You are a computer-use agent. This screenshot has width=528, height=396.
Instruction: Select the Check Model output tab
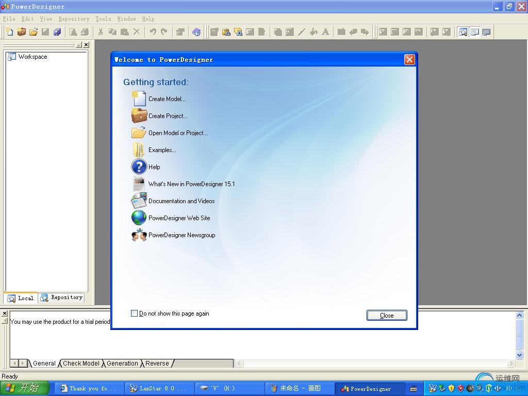pos(81,364)
